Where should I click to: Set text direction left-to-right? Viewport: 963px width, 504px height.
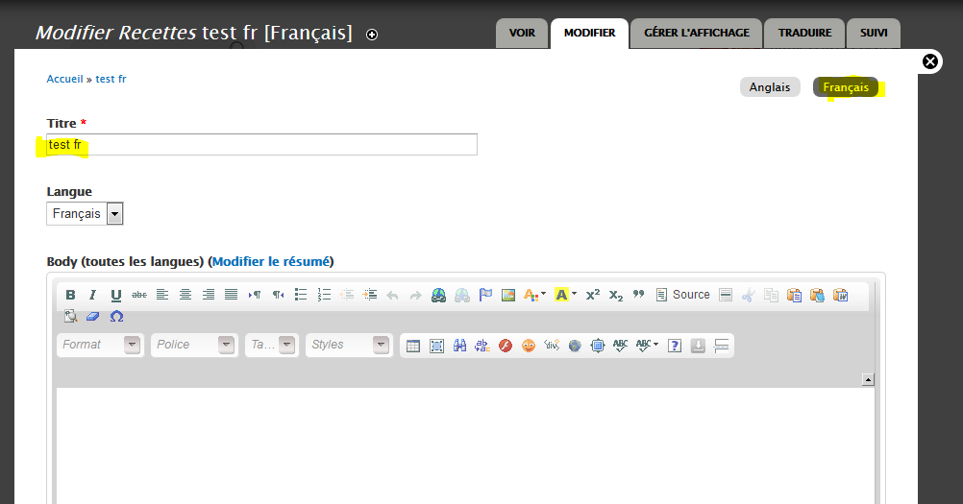pos(255,295)
